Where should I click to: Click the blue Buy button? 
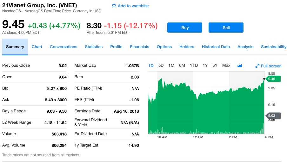click(x=185, y=28)
